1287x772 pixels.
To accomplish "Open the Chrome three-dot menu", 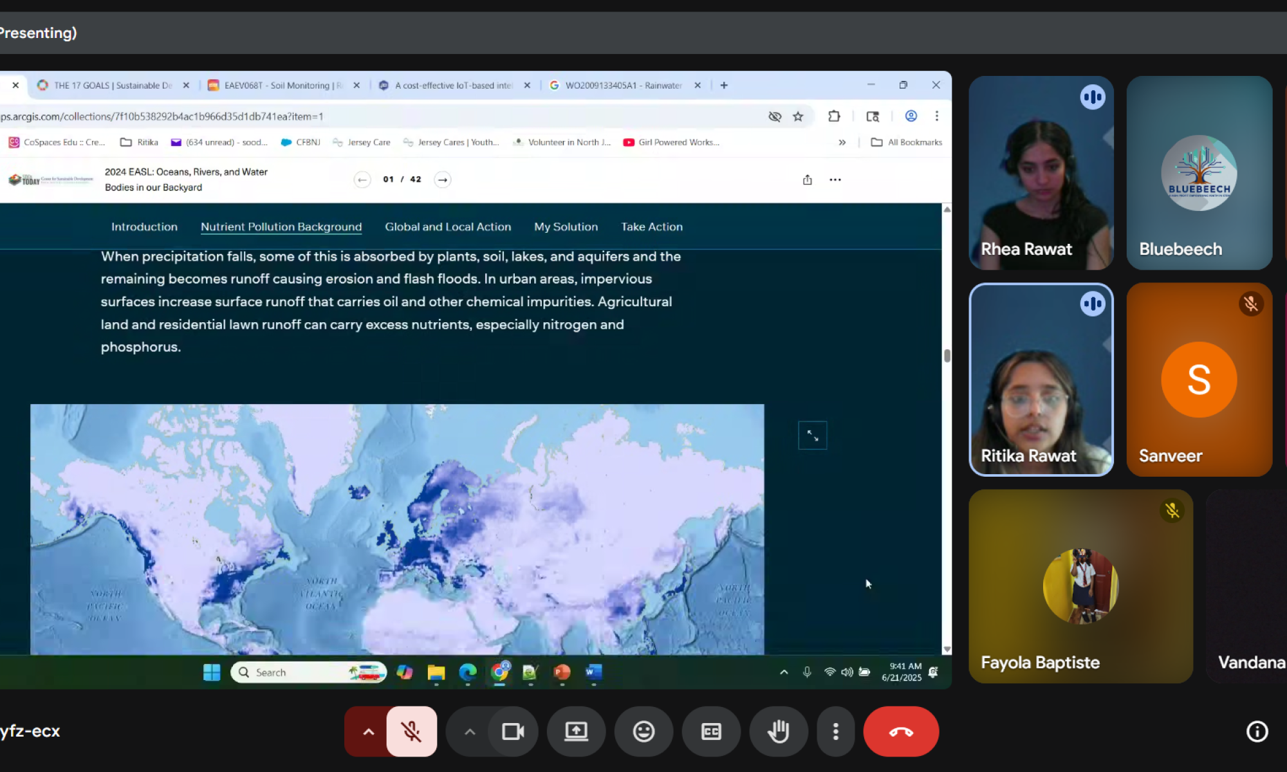I will click(937, 116).
